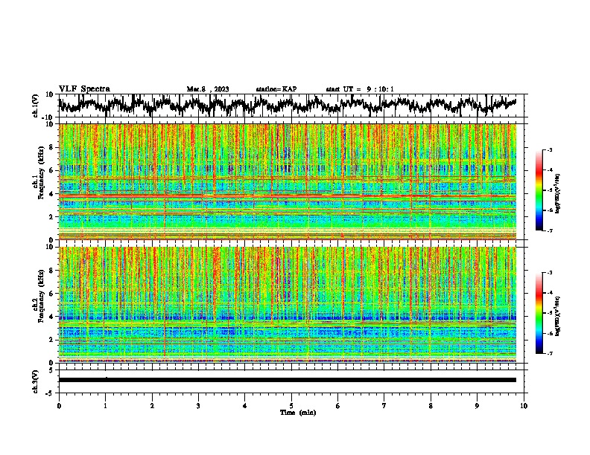
Task: Click the ch.1(V) waveform axis label
Action: (37, 106)
